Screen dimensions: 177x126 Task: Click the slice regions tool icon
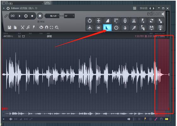[143, 28]
